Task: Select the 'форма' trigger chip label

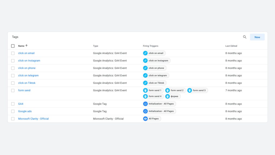Action: [174, 96]
